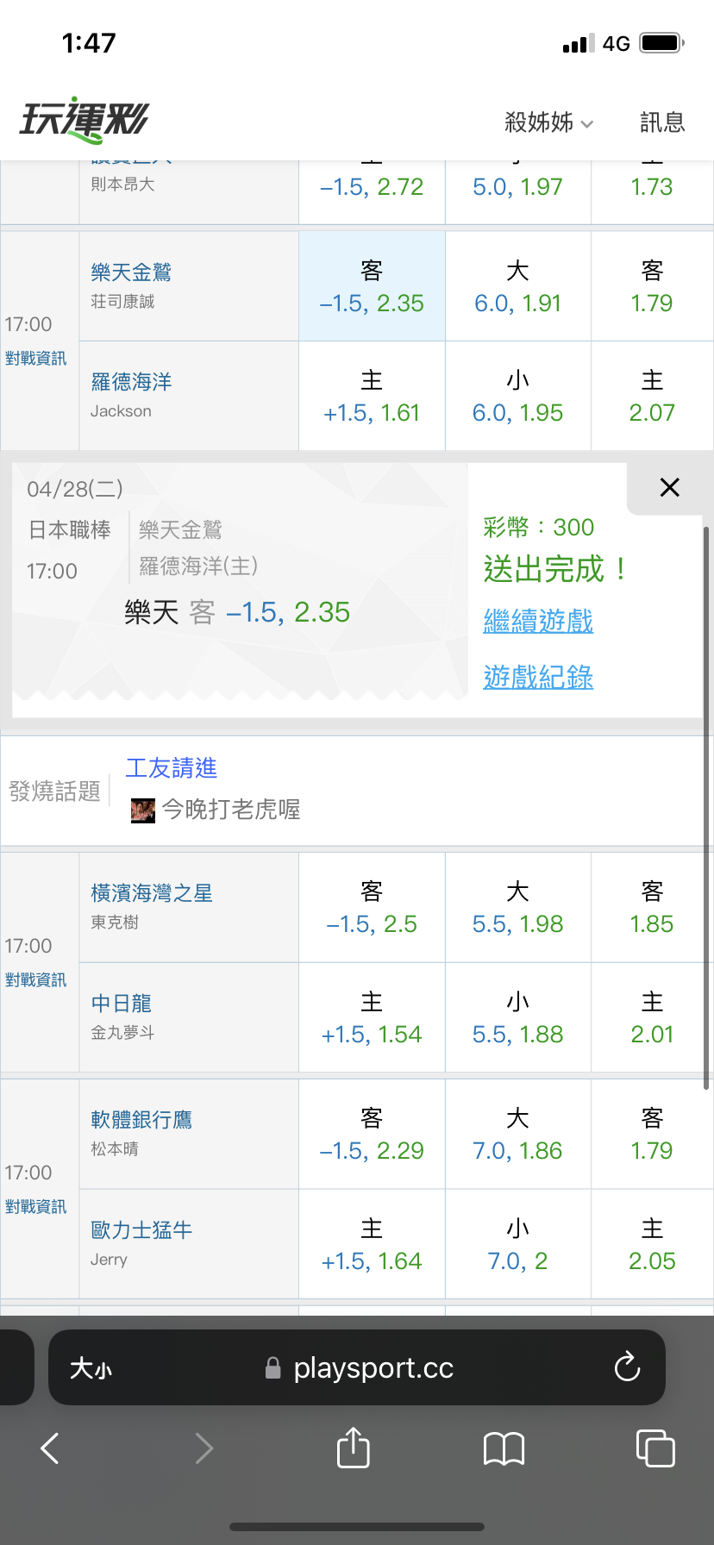Click the 繼續遊戲 link
The width and height of the screenshot is (714, 1545).
(x=538, y=621)
